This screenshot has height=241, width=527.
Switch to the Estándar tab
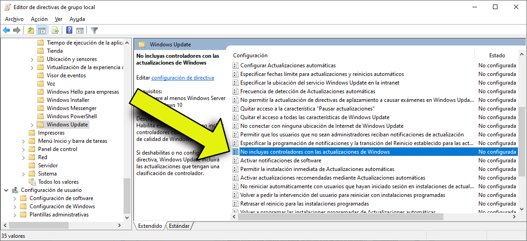point(179,226)
